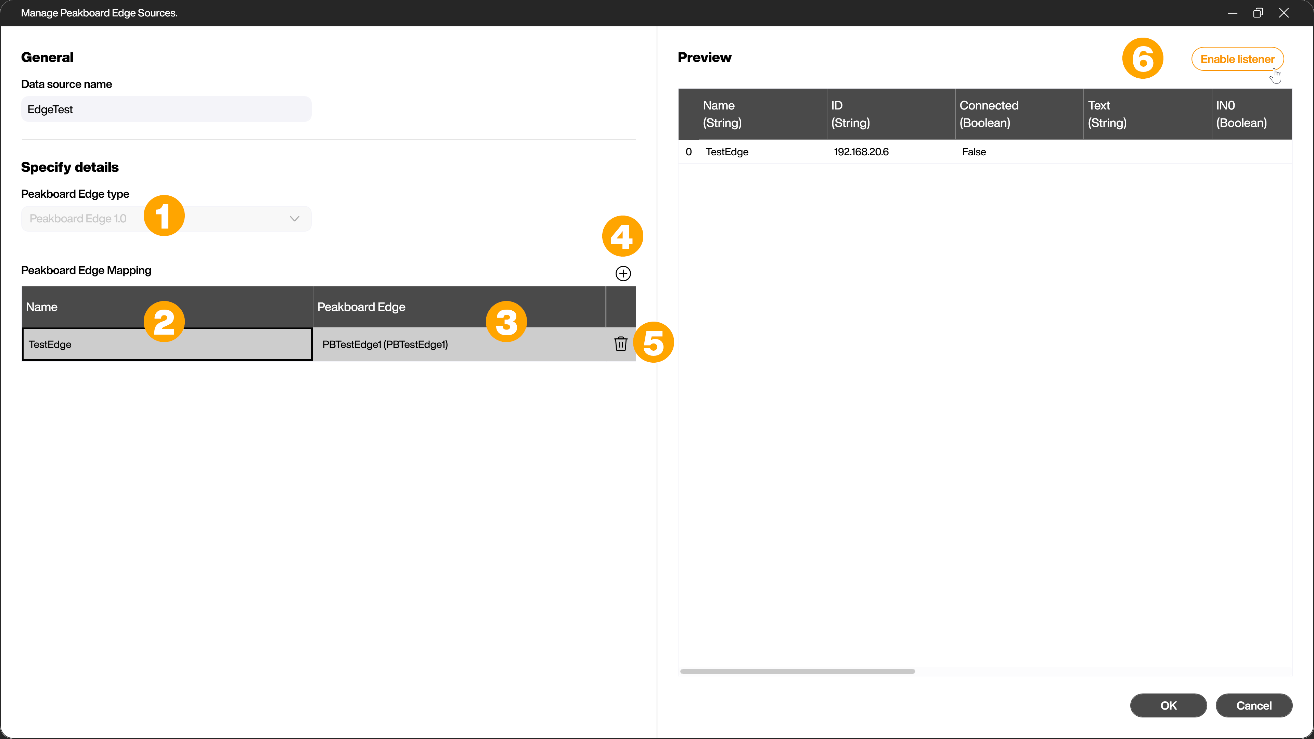Close the Manage Peakboard Edge Sources window
Screen dimensions: 1314x739
click(x=1284, y=13)
